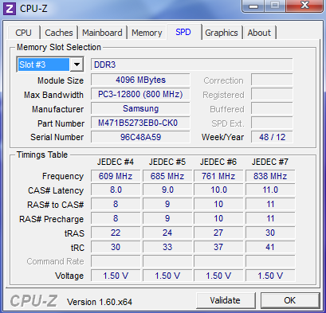The width and height of the screenshot is (326, 313).
Task: Click the disabled maximize button
Action: [x=275, y=6]
